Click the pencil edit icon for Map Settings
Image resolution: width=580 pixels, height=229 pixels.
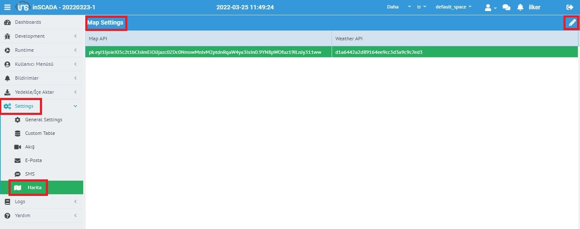coord(572,23)
